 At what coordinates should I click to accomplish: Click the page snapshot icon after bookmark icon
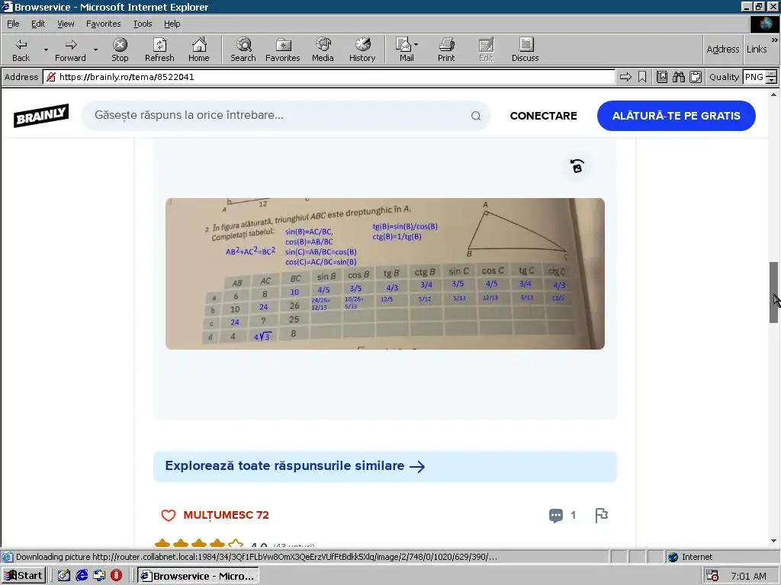pyautogui.click(x=661, y=77)
